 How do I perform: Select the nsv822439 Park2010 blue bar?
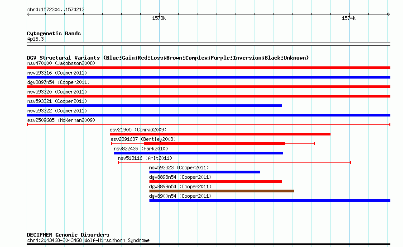(x=198, y=153)
